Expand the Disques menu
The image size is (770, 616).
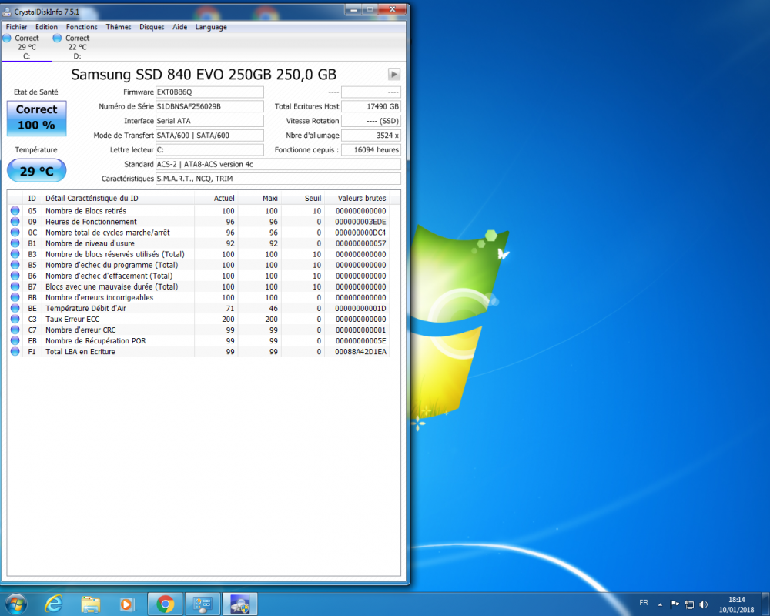(x=152, y=27)
